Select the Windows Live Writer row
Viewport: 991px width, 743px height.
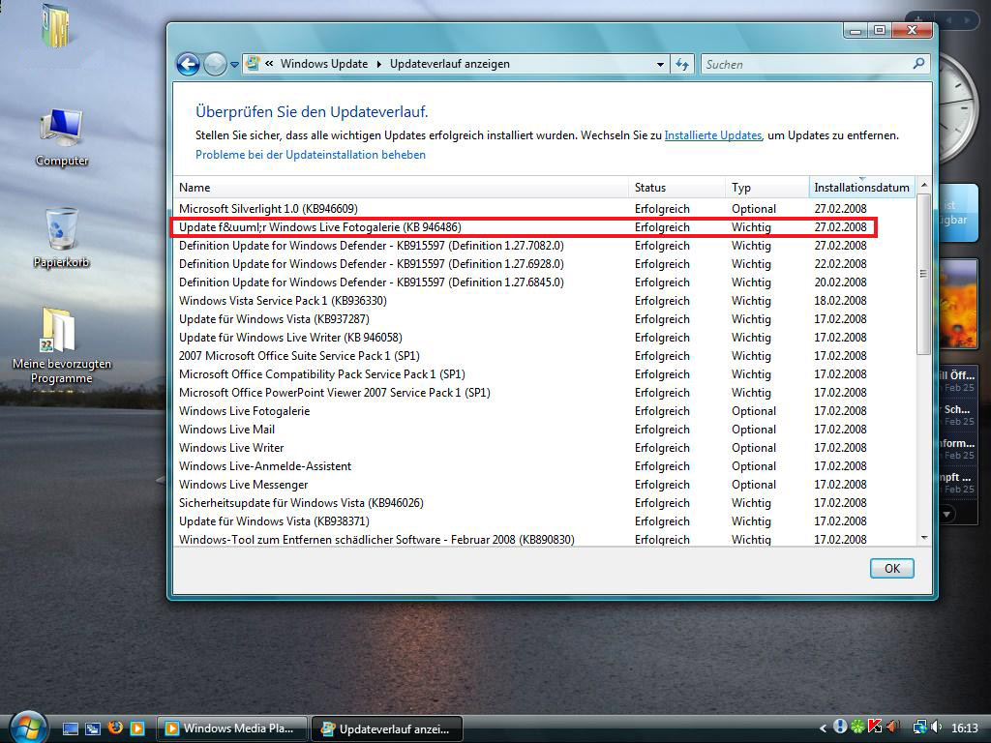coord(544,447)
